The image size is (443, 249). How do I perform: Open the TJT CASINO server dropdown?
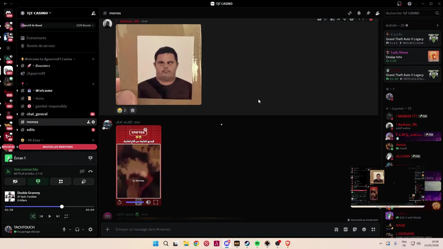[39, 13]
